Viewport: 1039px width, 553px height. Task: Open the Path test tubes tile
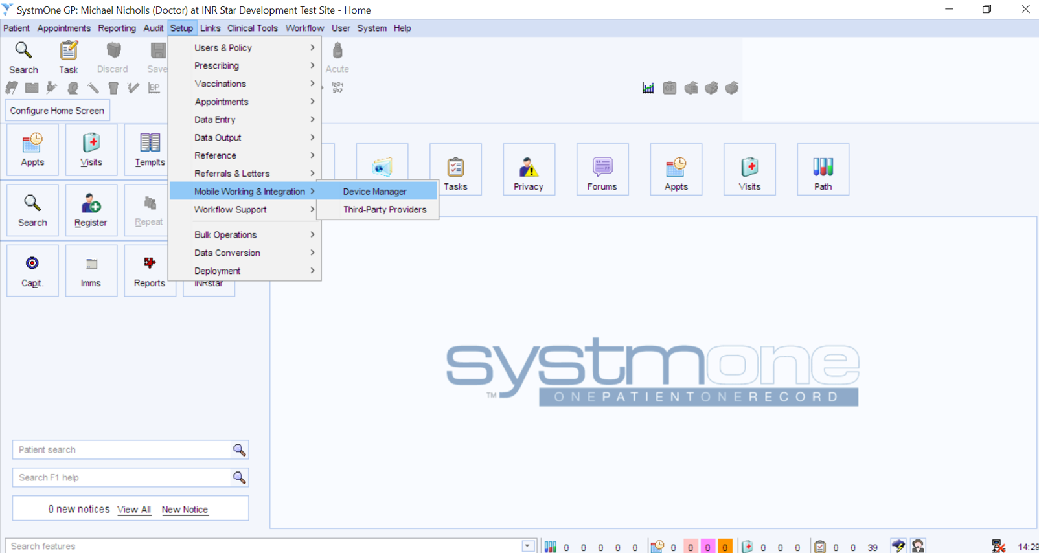[823, 170]
